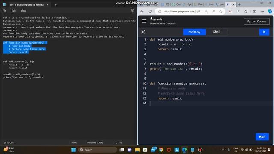This screenshot has height=154, width=274.
Task: Open Microsoft Edge from taskbar
Action: [x=185, y=150]
